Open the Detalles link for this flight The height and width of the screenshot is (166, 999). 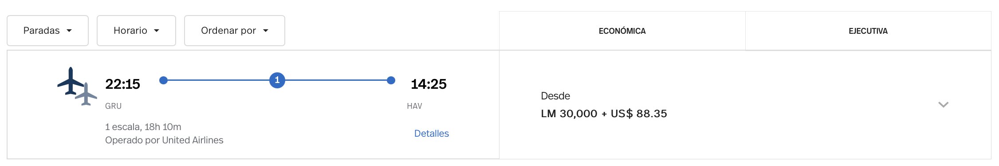coord(432,134)
